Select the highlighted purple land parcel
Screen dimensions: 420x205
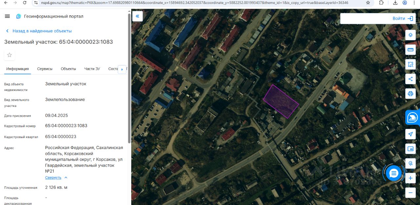coord(281,102)
